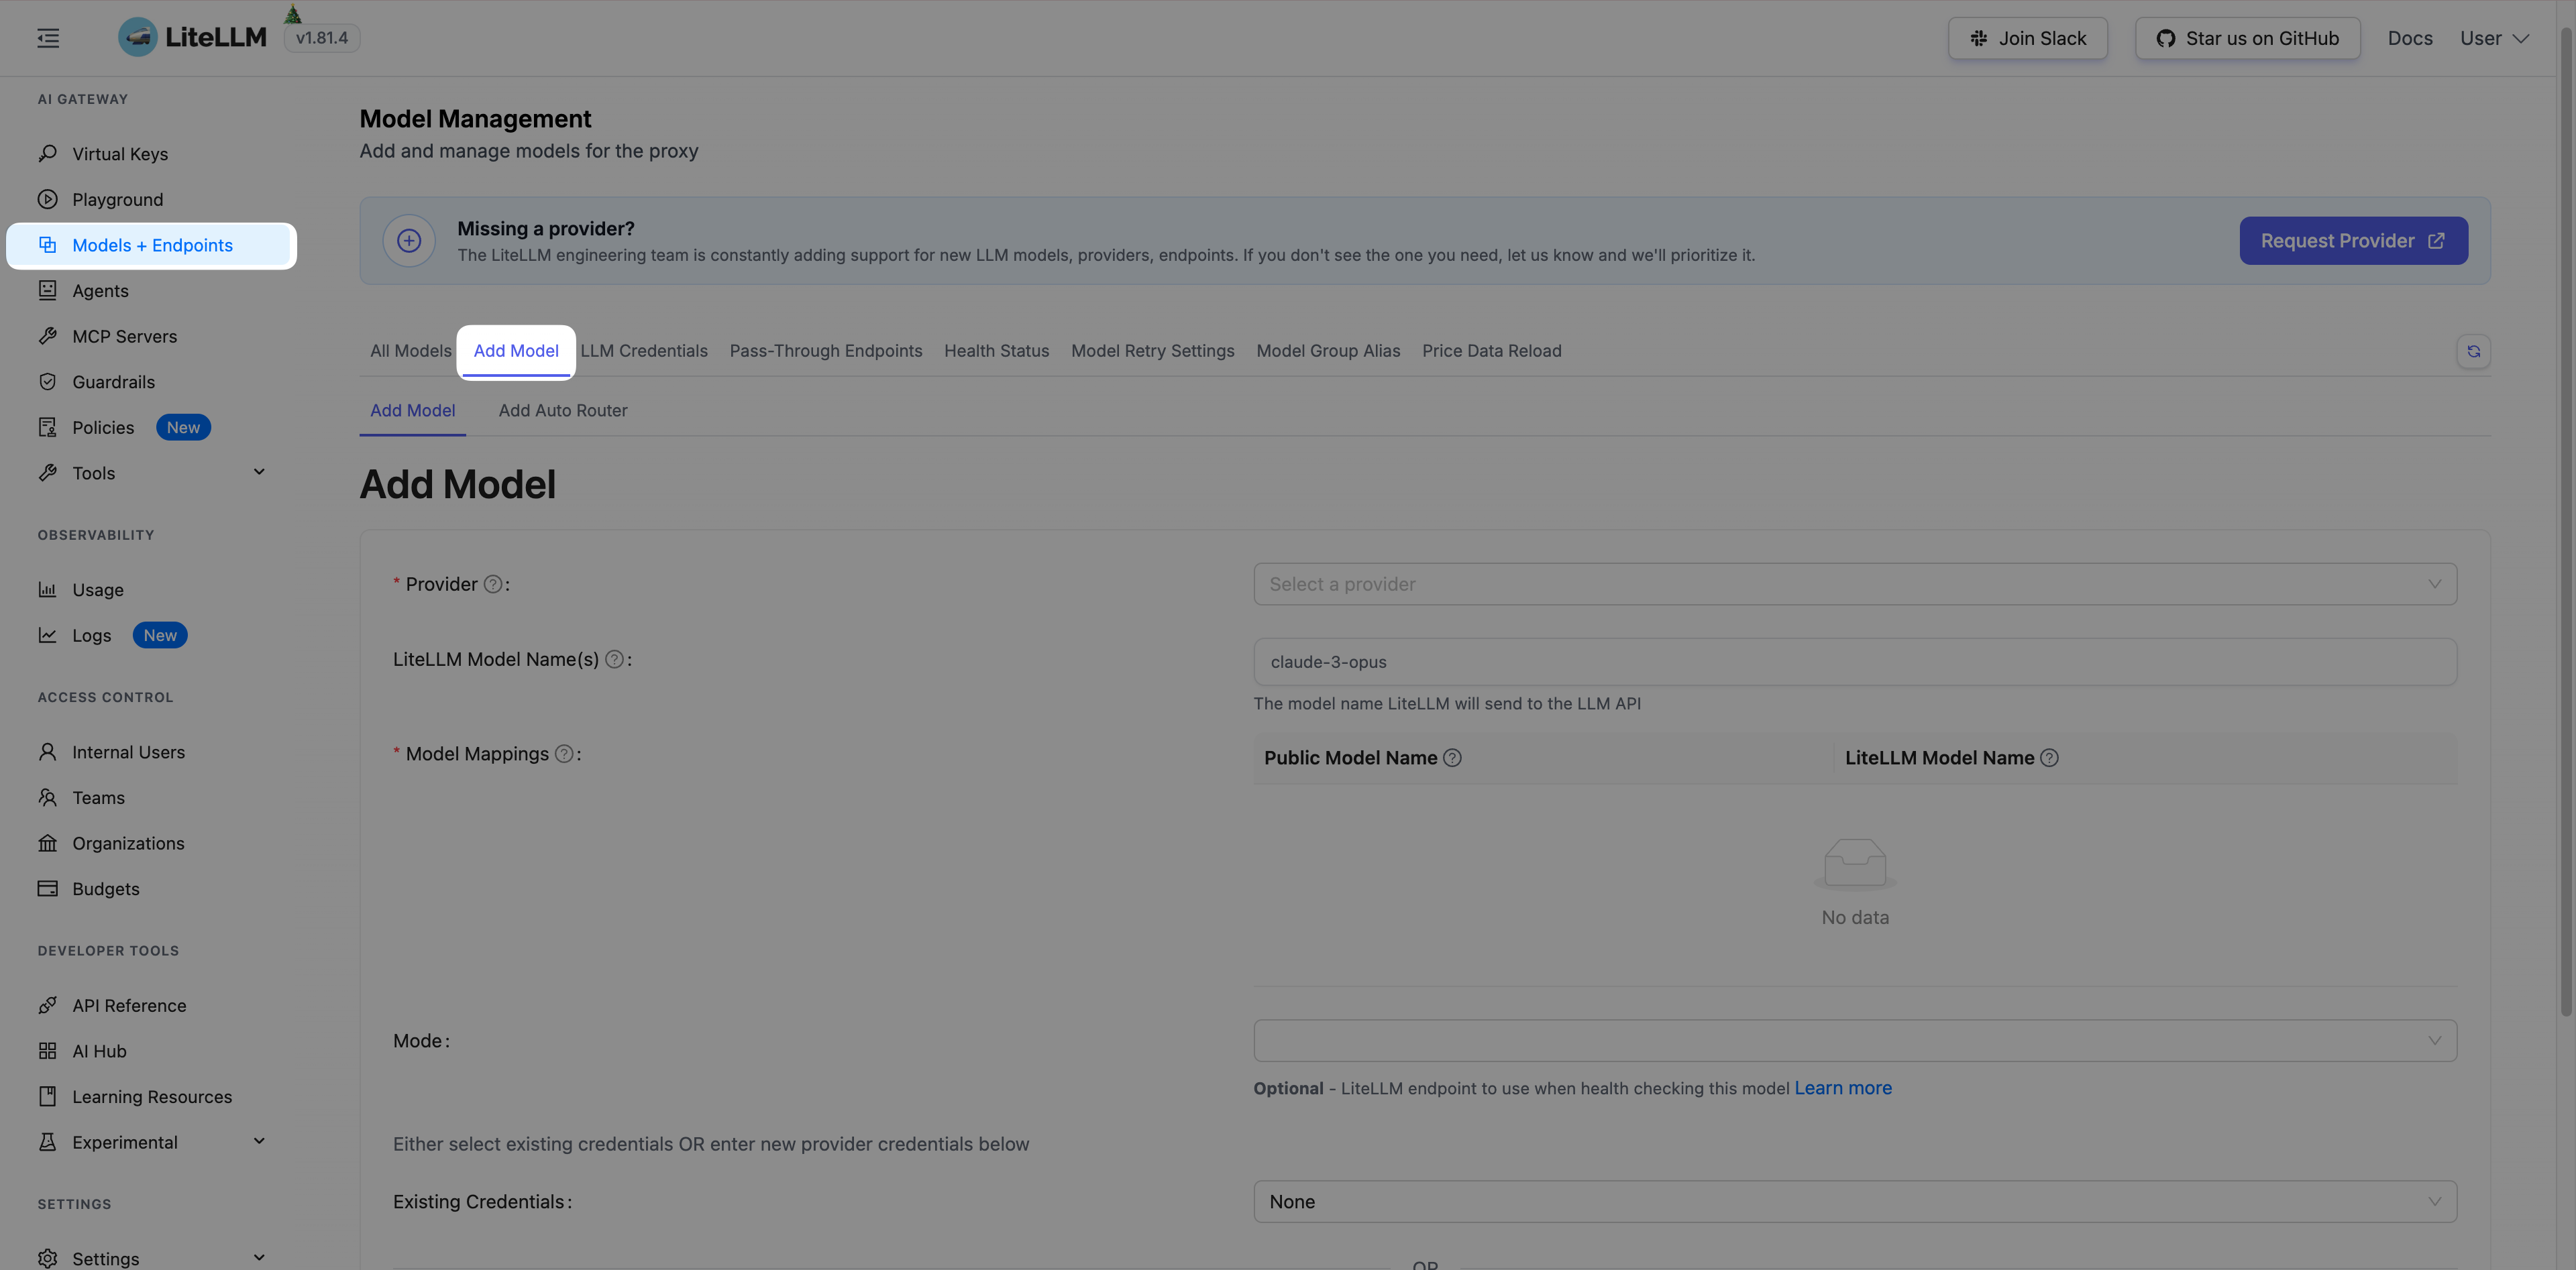Navigate to MCP Servers

[125, 336]
